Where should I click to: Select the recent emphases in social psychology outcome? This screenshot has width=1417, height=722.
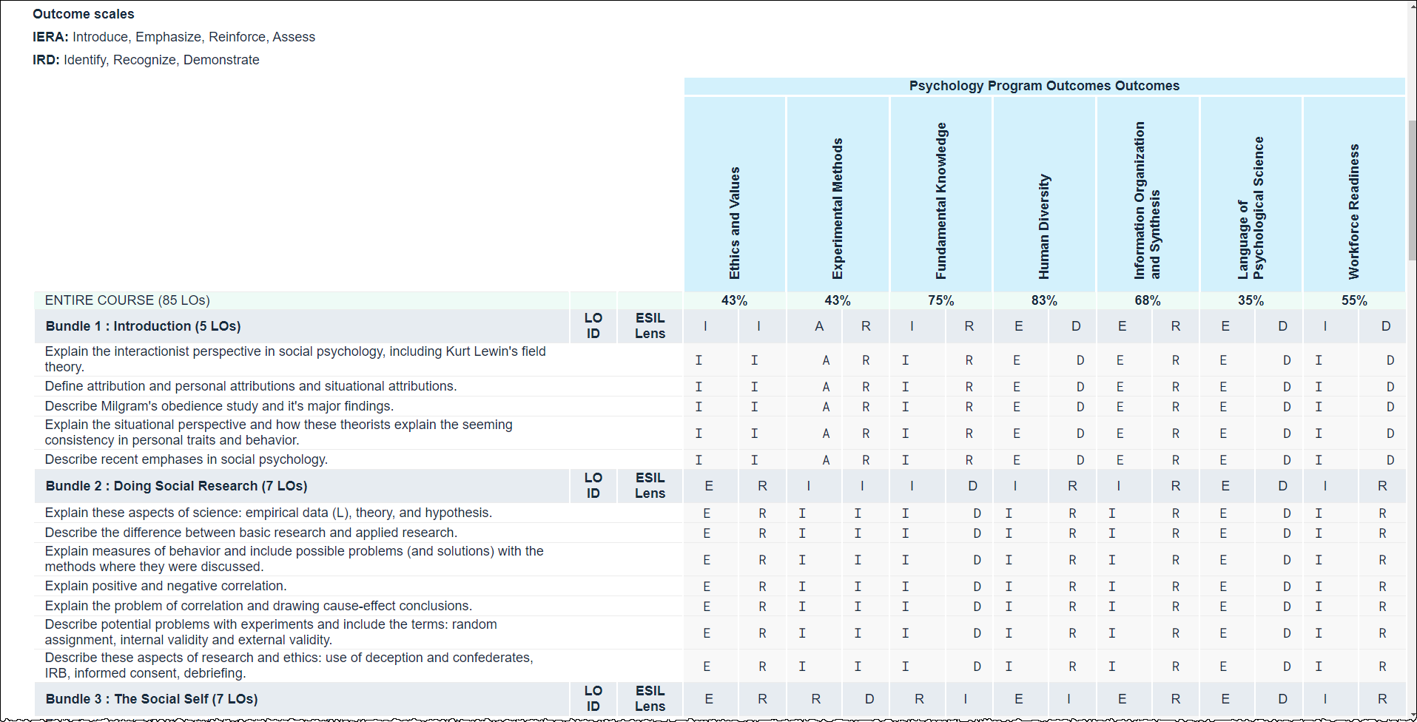click(186, 459)
